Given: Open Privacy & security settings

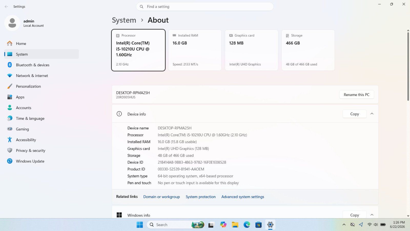Looking at the screenshot, I should [x=42, y=151].
